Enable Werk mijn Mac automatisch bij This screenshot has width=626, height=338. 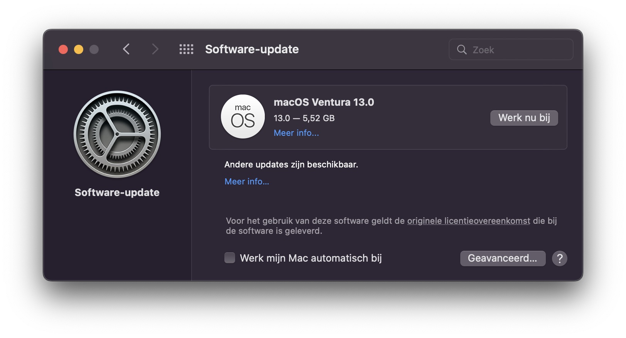tap(229, 258)
